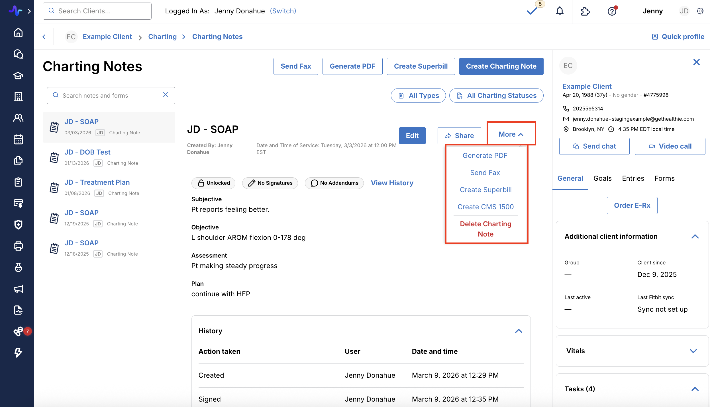Click the No Signatures pill
Viewport: 710px width, 407px height.
pos(270,183)
